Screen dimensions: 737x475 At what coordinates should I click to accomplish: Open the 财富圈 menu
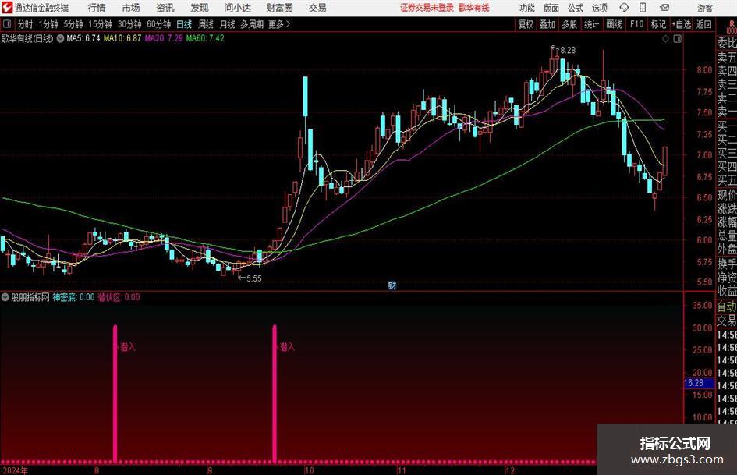(279, 8)
